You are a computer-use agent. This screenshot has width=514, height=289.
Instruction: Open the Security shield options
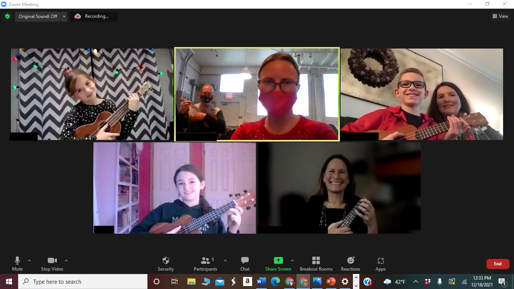click(x=166, y=263)
